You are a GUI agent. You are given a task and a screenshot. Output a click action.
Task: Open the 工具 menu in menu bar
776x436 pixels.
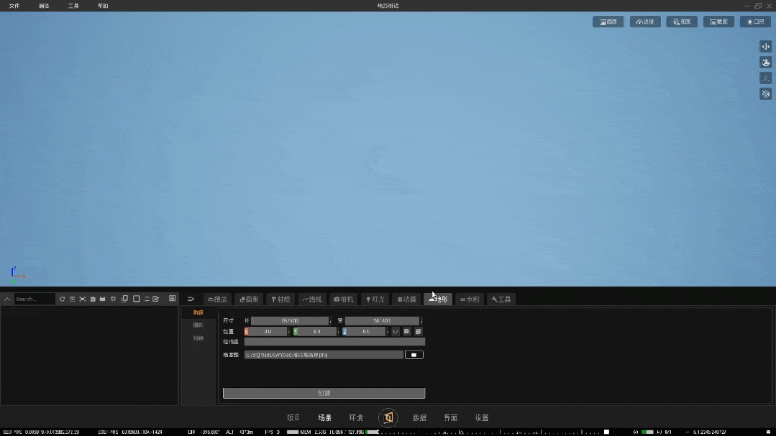pyautogui.click(x=73, y=6)
